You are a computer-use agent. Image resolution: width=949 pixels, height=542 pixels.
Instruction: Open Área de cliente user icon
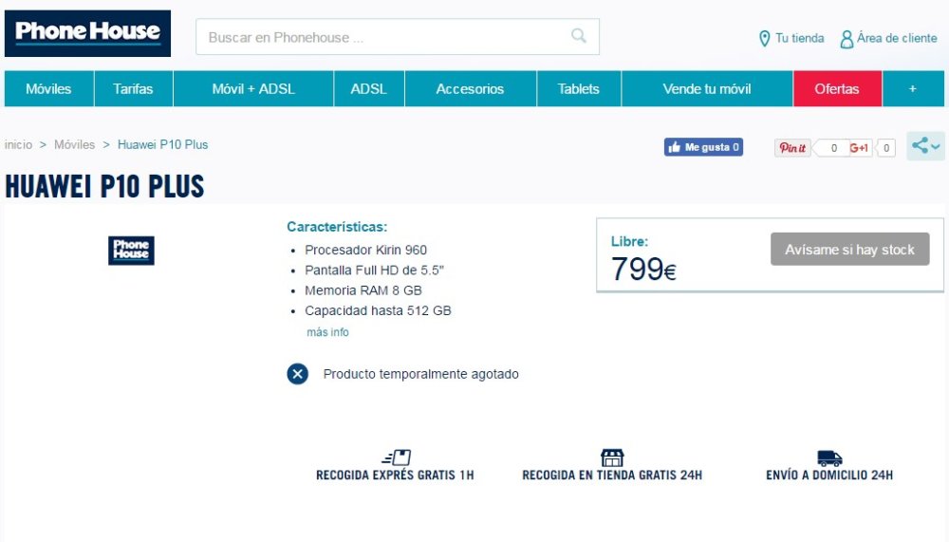(847, 39)
